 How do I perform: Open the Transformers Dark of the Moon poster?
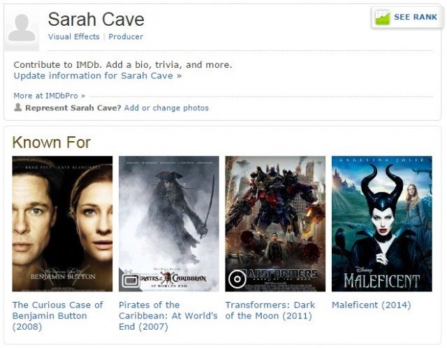275,224
